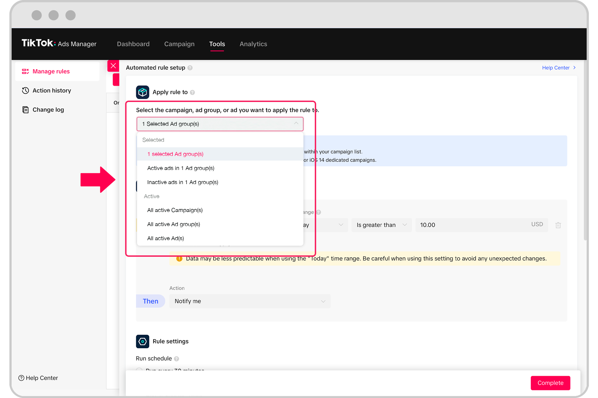This screenshot has height=398, width=598.
Task: Click the TikTok Ads Manager logo
Action: [x=59, y=43]
